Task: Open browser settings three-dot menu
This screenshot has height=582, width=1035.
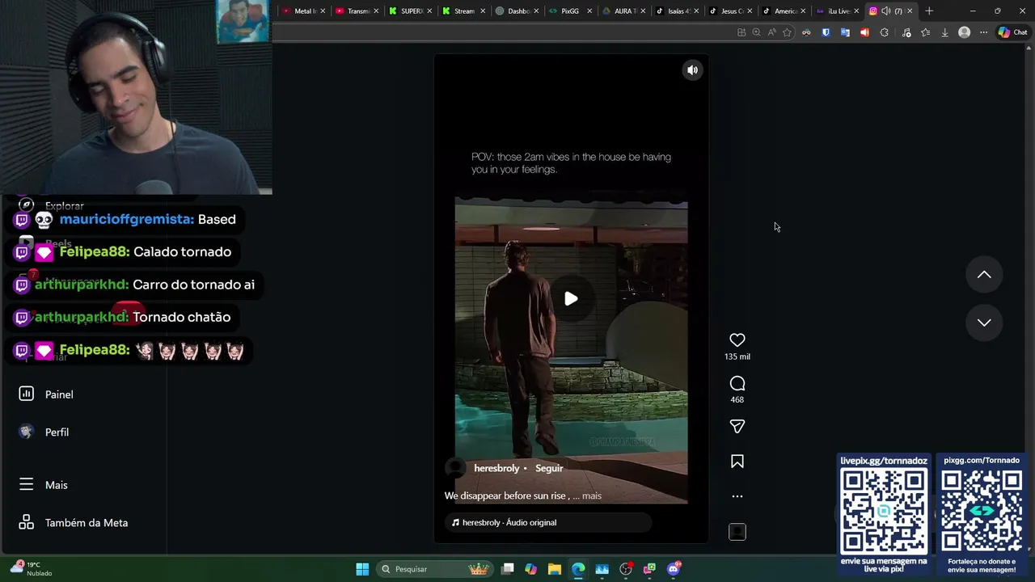Action: [983, 32]
